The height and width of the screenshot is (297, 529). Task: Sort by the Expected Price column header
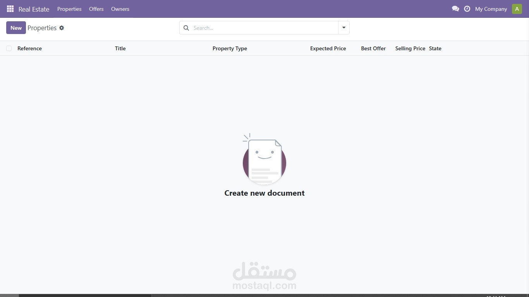point(328,48)
